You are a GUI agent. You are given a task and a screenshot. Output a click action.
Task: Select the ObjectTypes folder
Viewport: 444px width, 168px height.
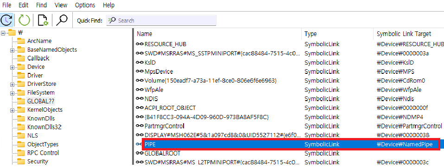pyautogui.click(x=43, y=144)
